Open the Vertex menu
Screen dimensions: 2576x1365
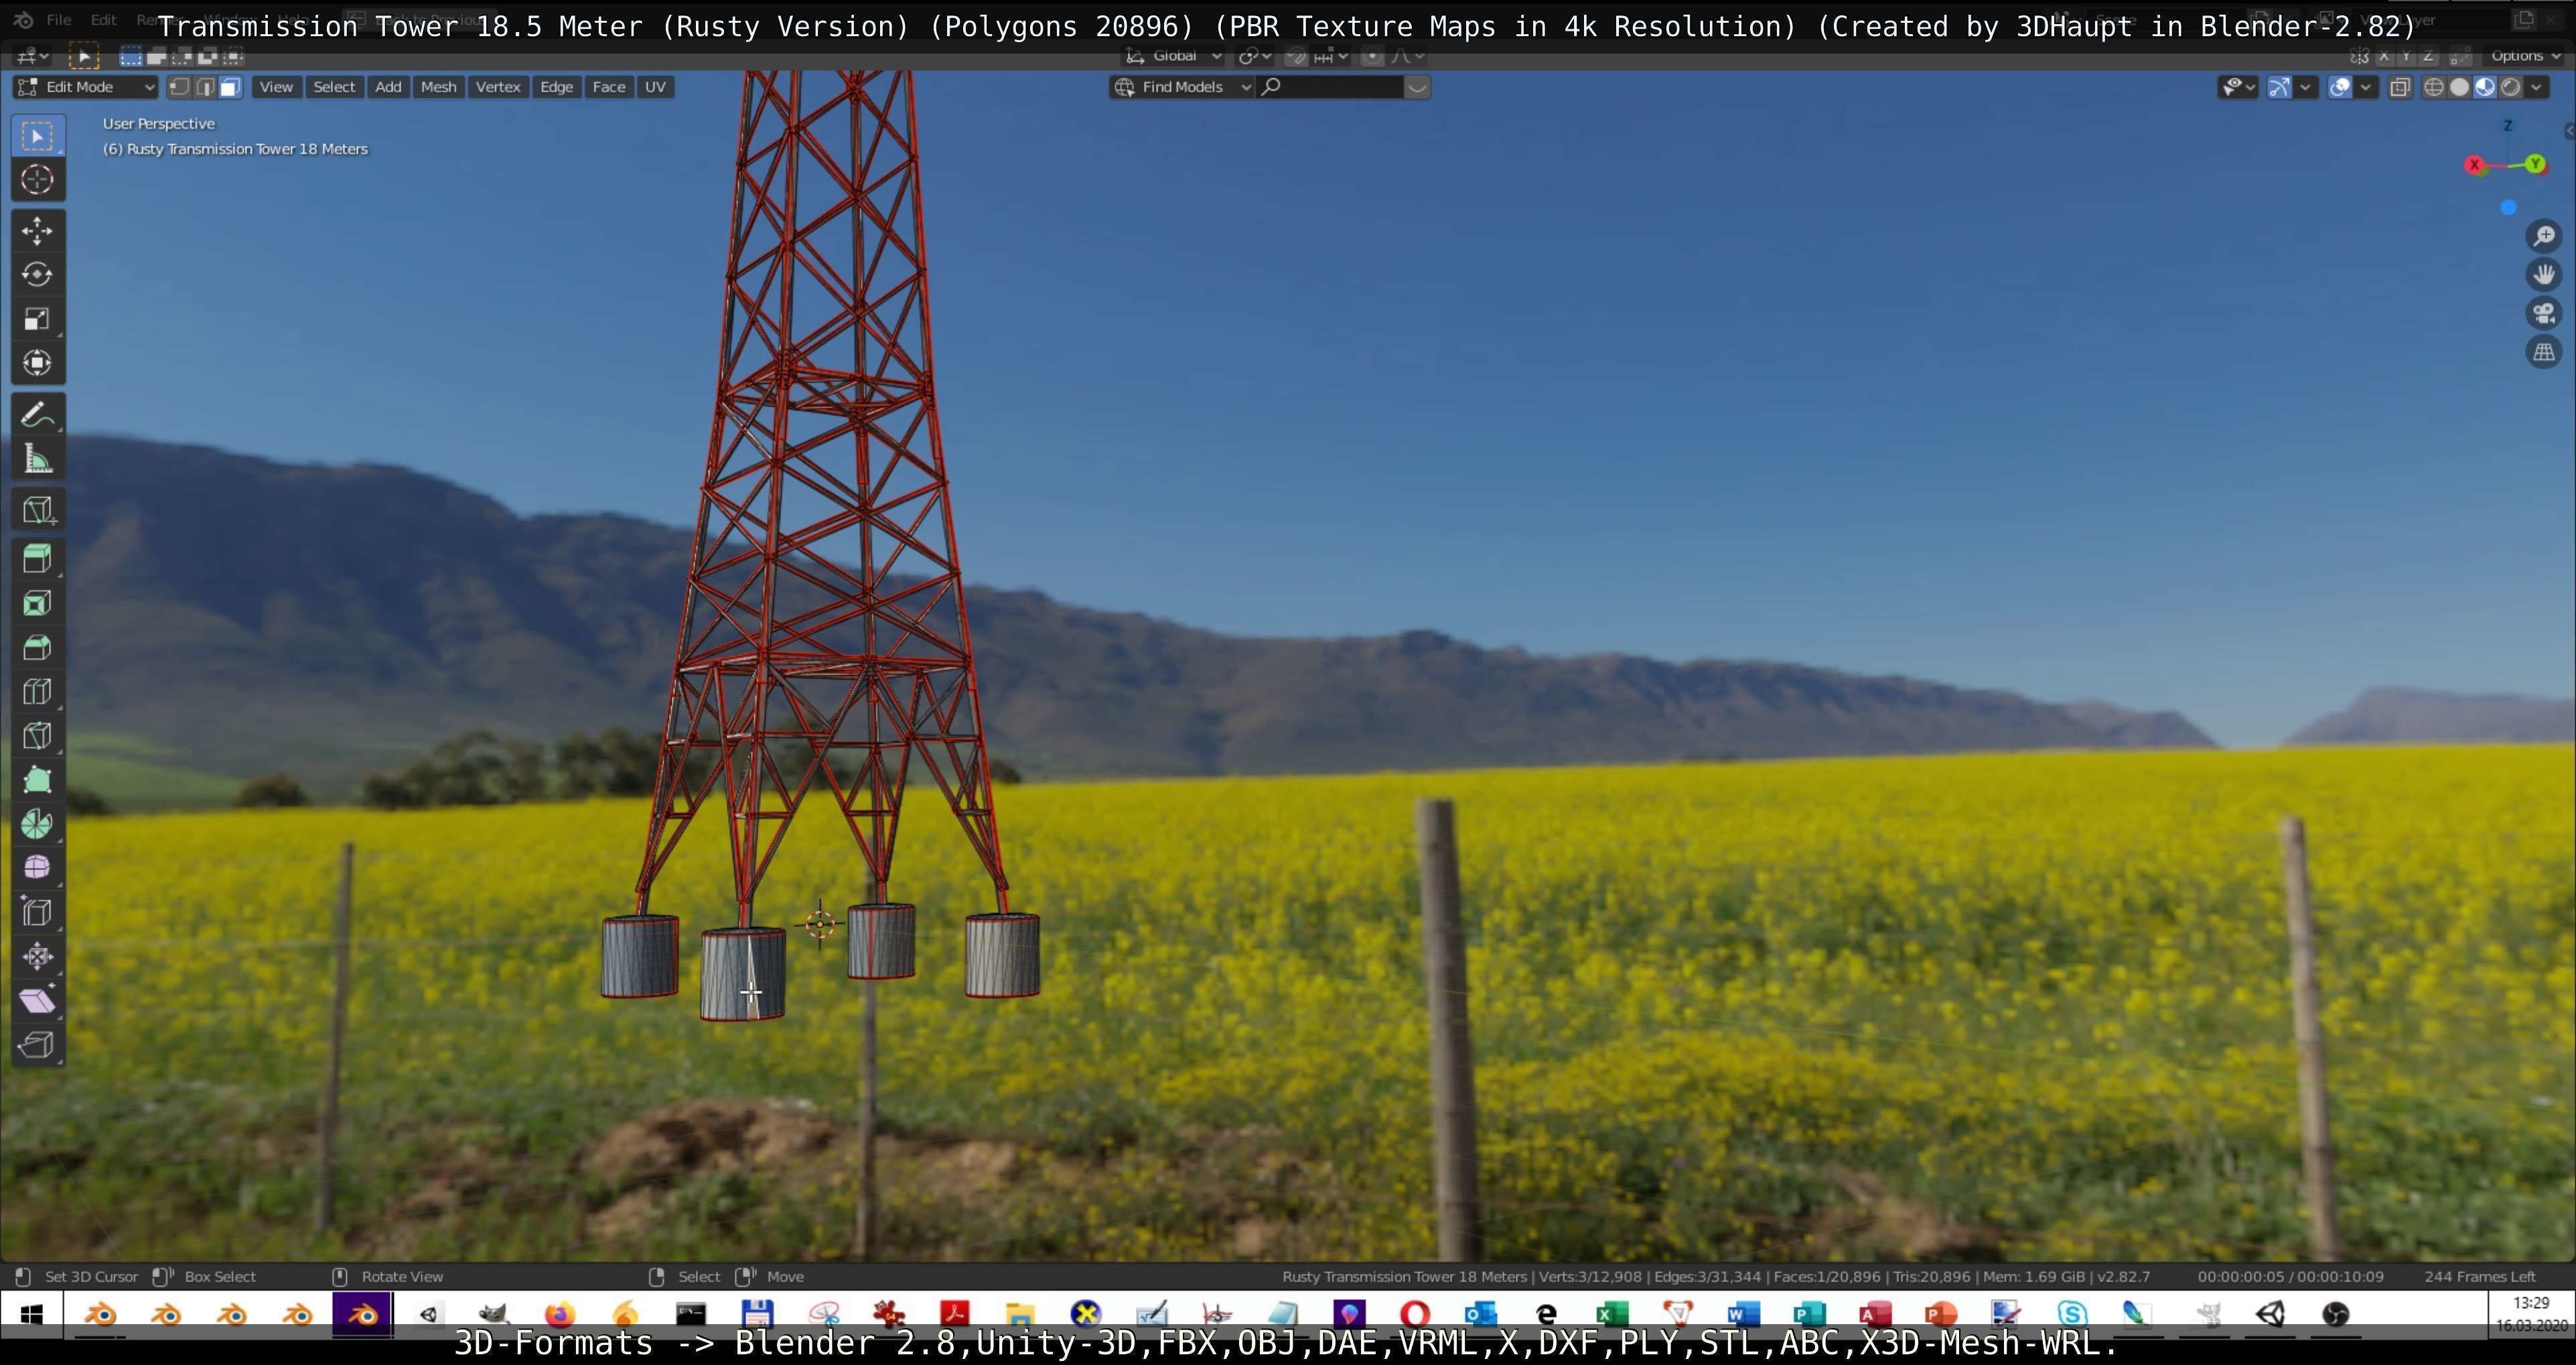pyautogui.click(x=498, y=87)
